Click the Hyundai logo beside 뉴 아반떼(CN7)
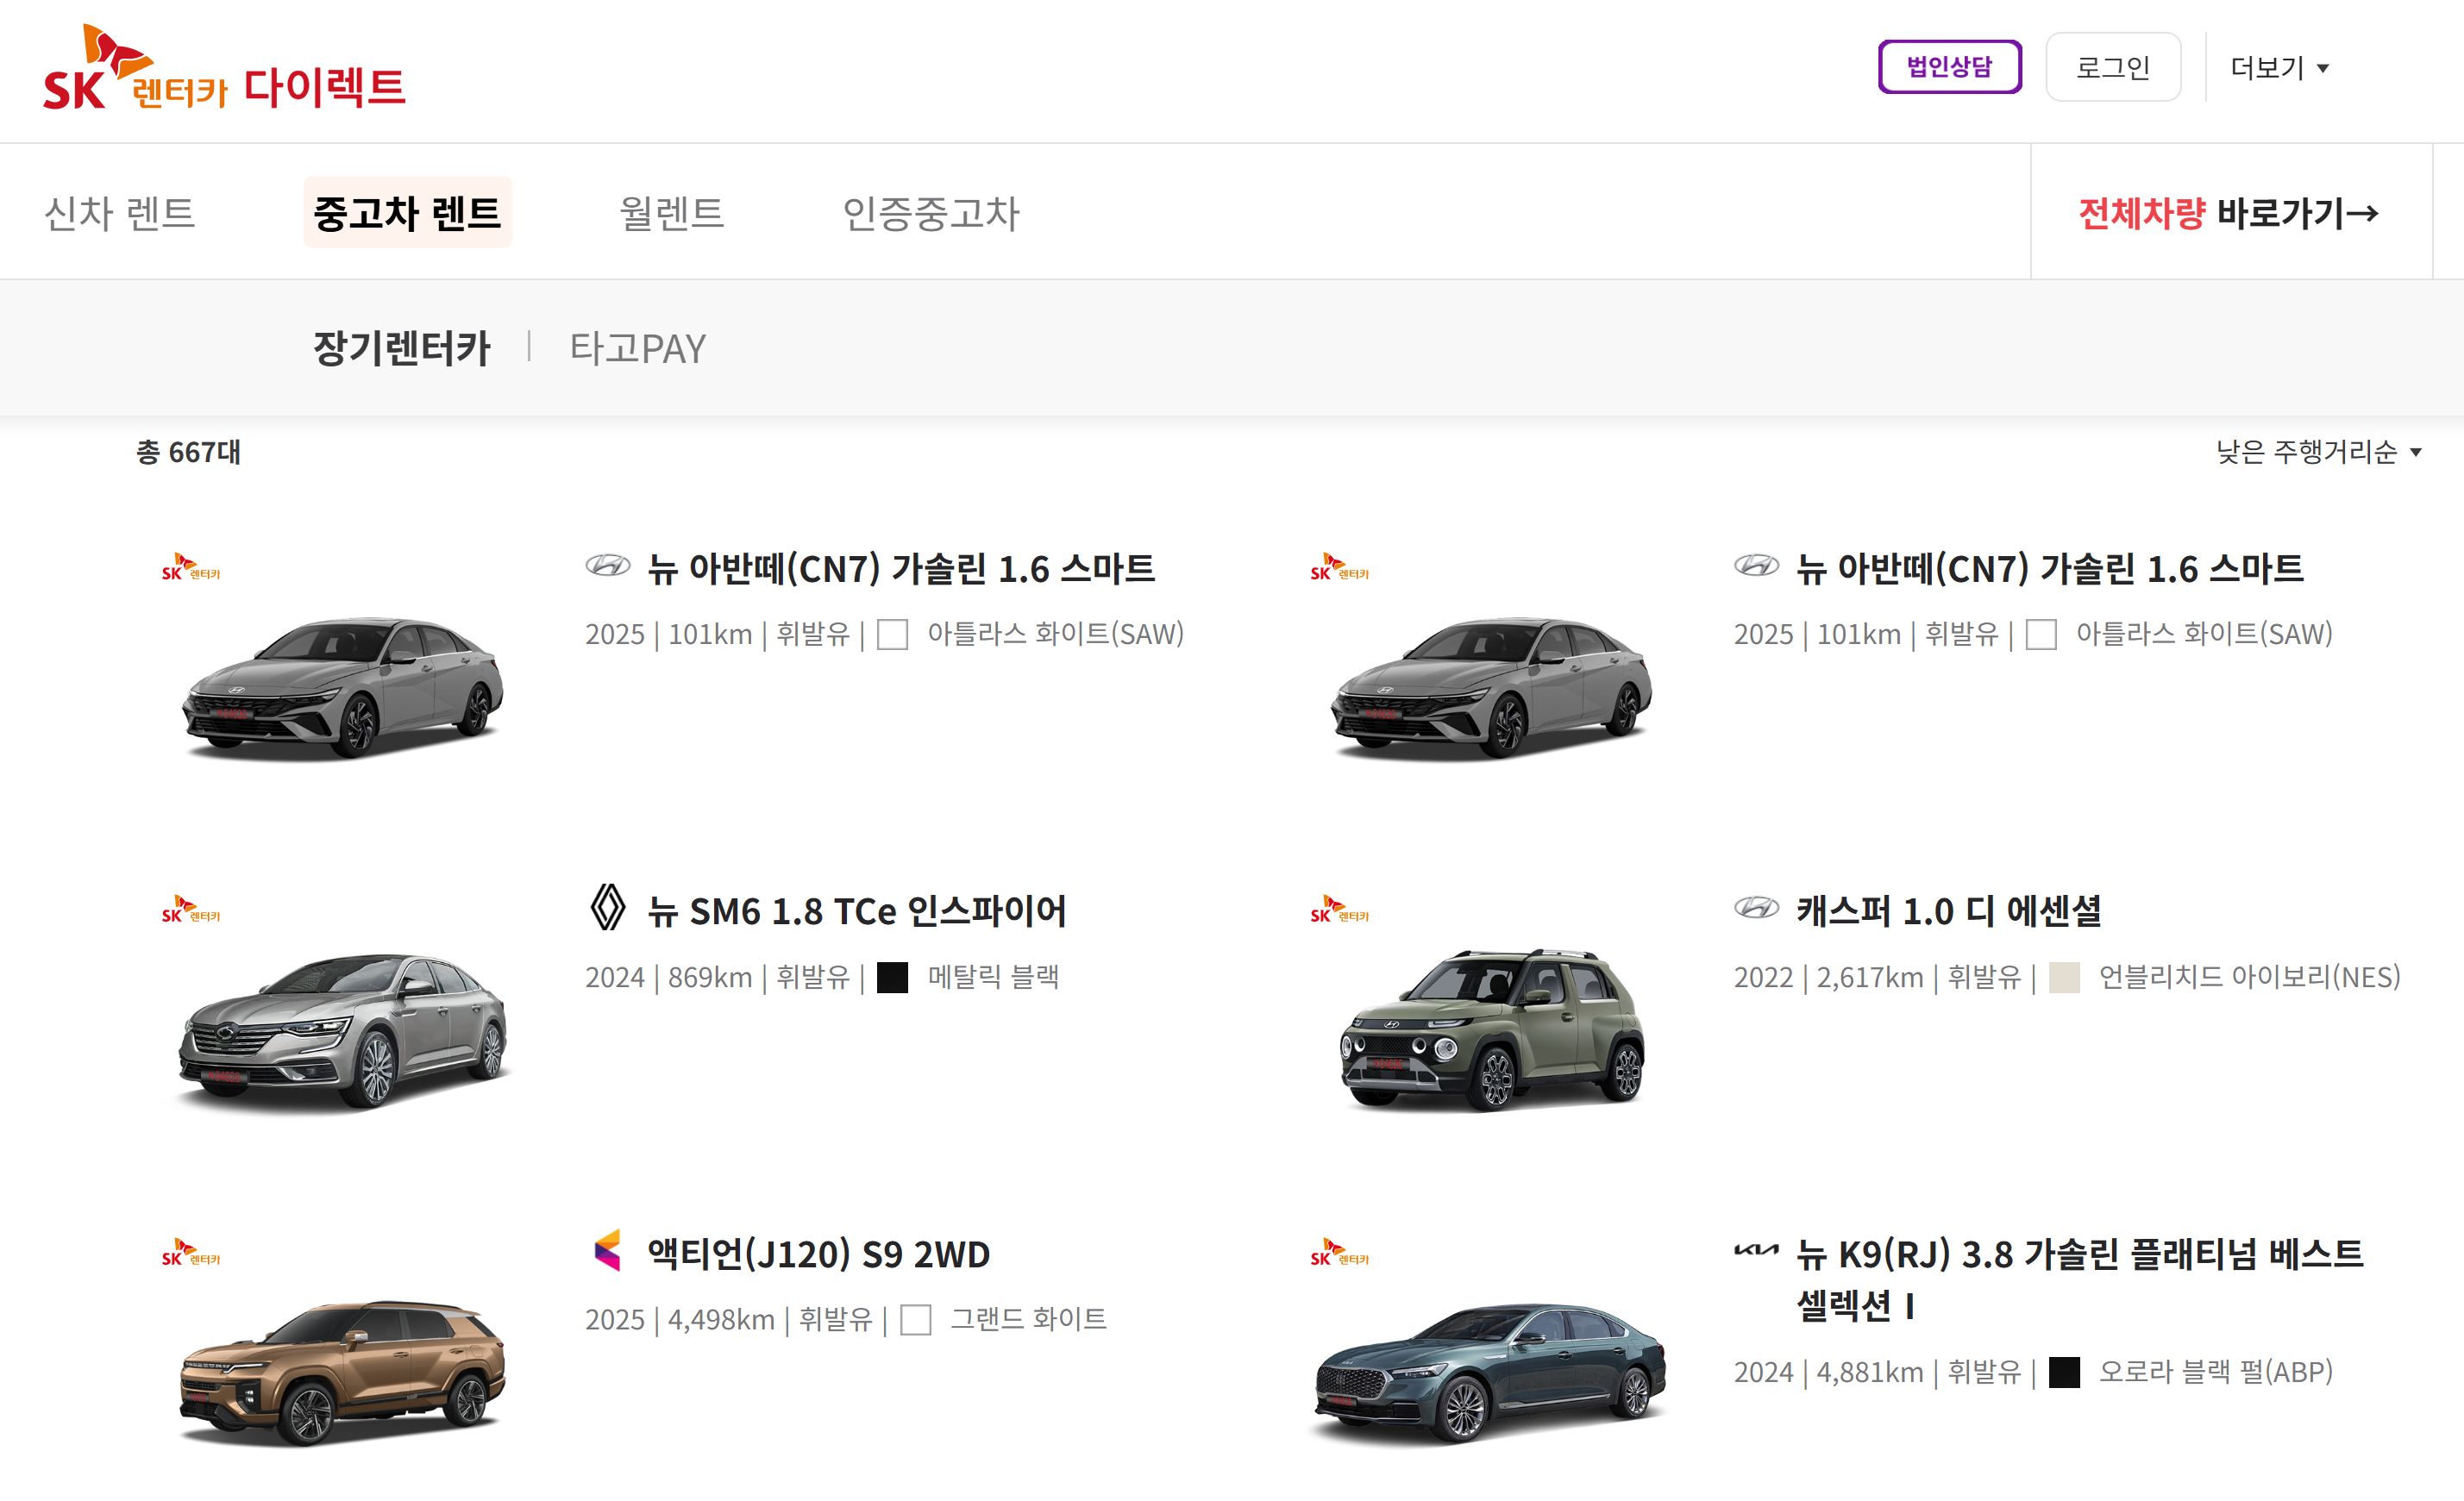 (607, 567)
